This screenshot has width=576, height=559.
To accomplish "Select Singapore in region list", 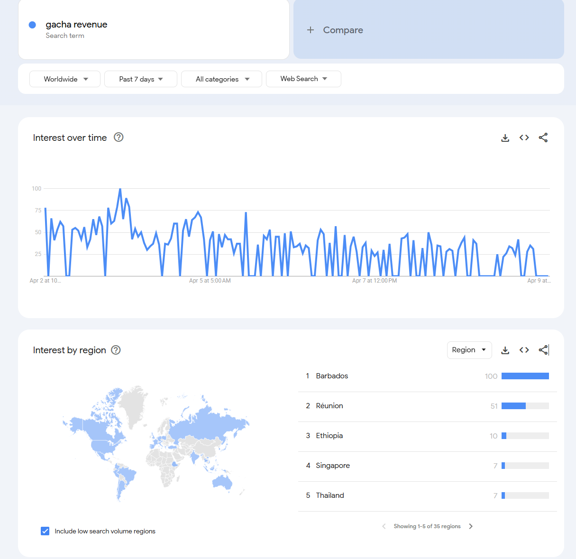I will pyautogui.click(x=427, y=466).
